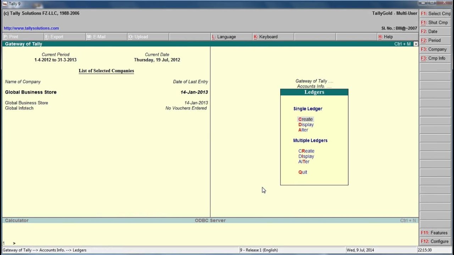Image resolution: width=454 pixels, height=255 pixels.
Task: Click the calculator input line
Action: click(x=210, y=243)
